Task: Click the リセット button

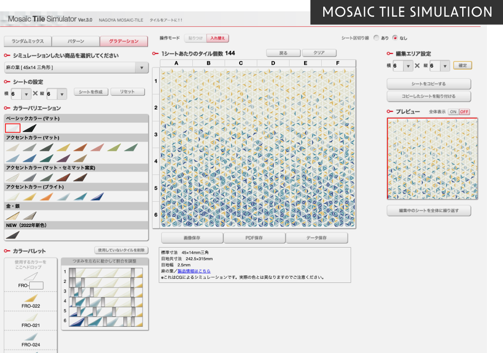Action: pyautogui.click(x=127, y=92)
